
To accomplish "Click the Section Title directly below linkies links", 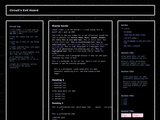I will tap(127, 53).
